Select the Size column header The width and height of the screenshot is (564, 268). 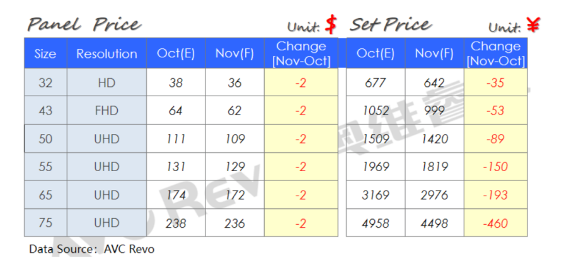tap(45, 53)
